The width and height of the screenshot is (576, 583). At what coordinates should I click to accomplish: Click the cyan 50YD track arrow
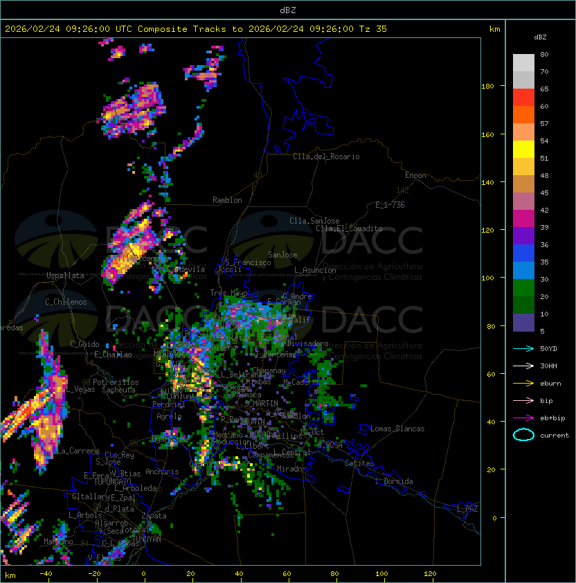523,349
